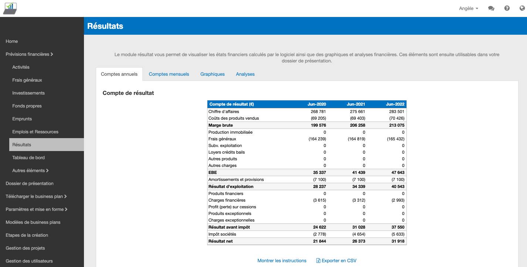Click Production immobilisée row label
Viewport: 527px width, 267px height.
[230, 132]
